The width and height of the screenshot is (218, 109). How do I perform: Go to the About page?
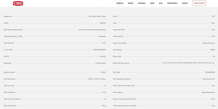[x=152, y=3]
